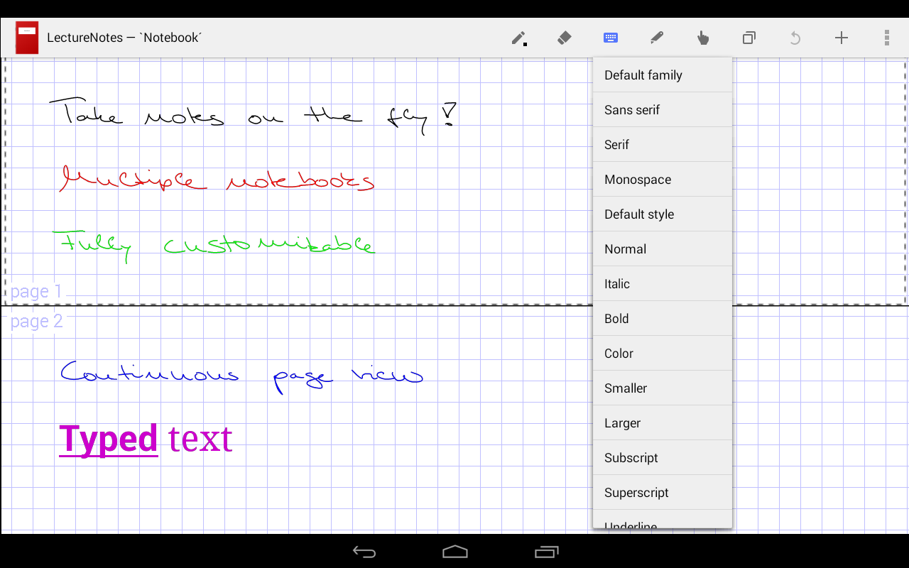
Task: Undo the last action
Action: pyautogui.click(x=795, y=38)
